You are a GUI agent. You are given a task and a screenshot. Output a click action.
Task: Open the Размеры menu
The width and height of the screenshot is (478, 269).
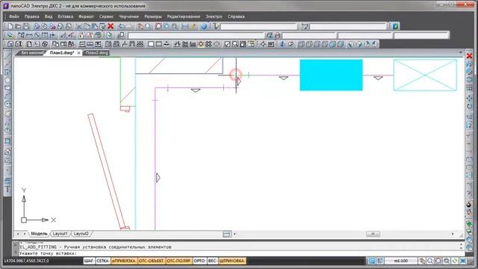point(153,16)
